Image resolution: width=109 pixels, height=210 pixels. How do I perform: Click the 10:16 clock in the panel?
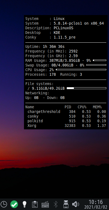96,202
